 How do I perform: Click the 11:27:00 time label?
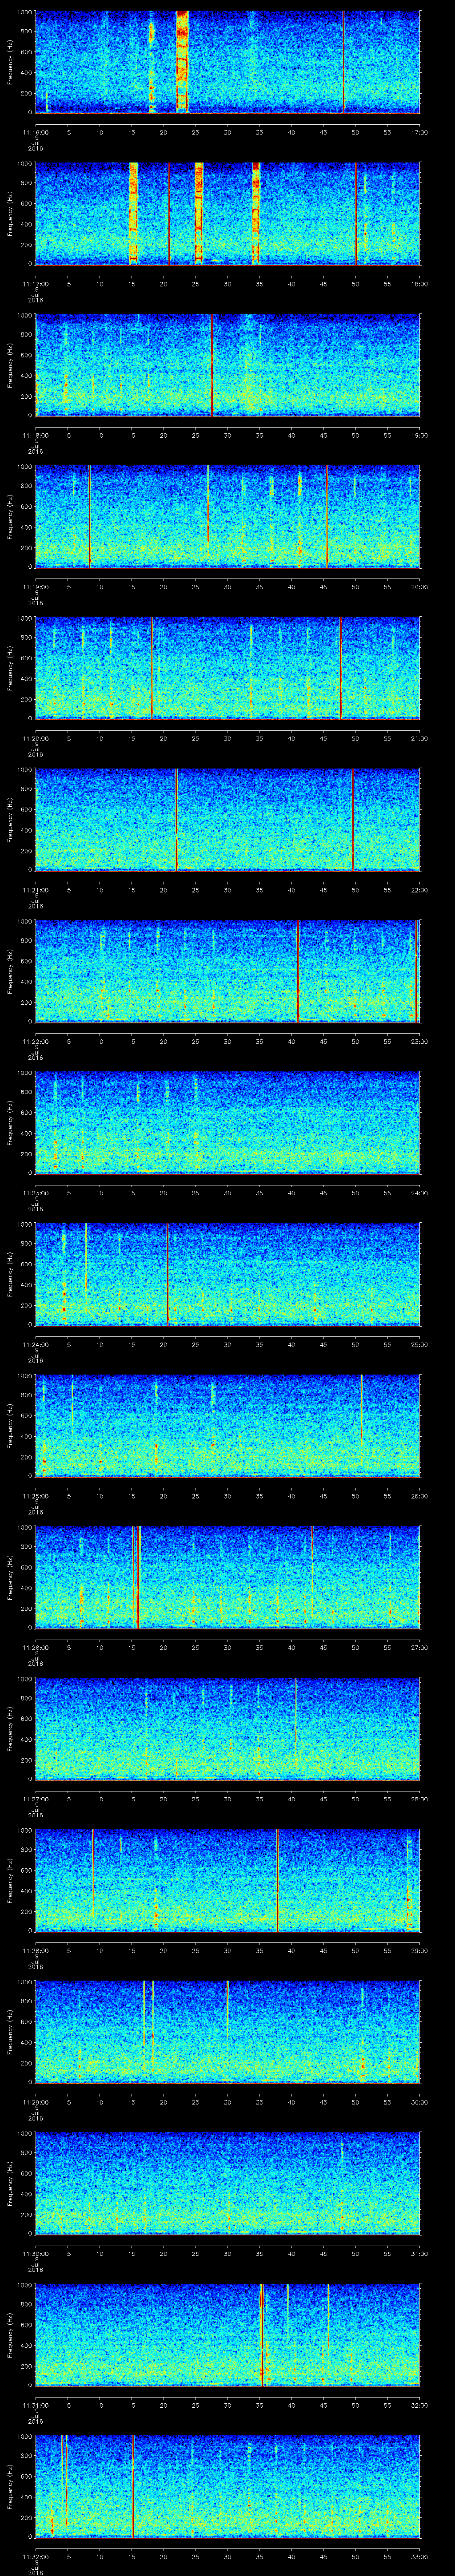35,1799
